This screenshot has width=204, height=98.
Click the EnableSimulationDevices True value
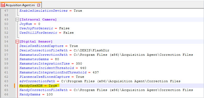78,11
